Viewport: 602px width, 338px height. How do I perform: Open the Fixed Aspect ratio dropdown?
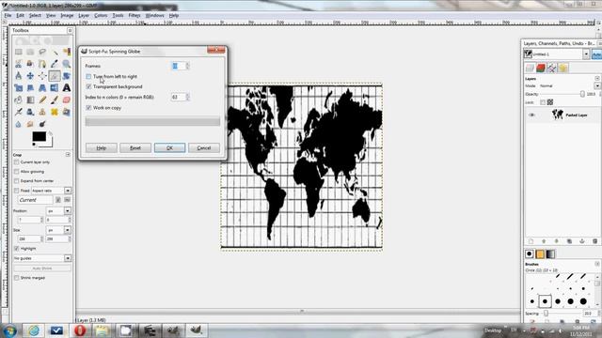tap(68, 191)
